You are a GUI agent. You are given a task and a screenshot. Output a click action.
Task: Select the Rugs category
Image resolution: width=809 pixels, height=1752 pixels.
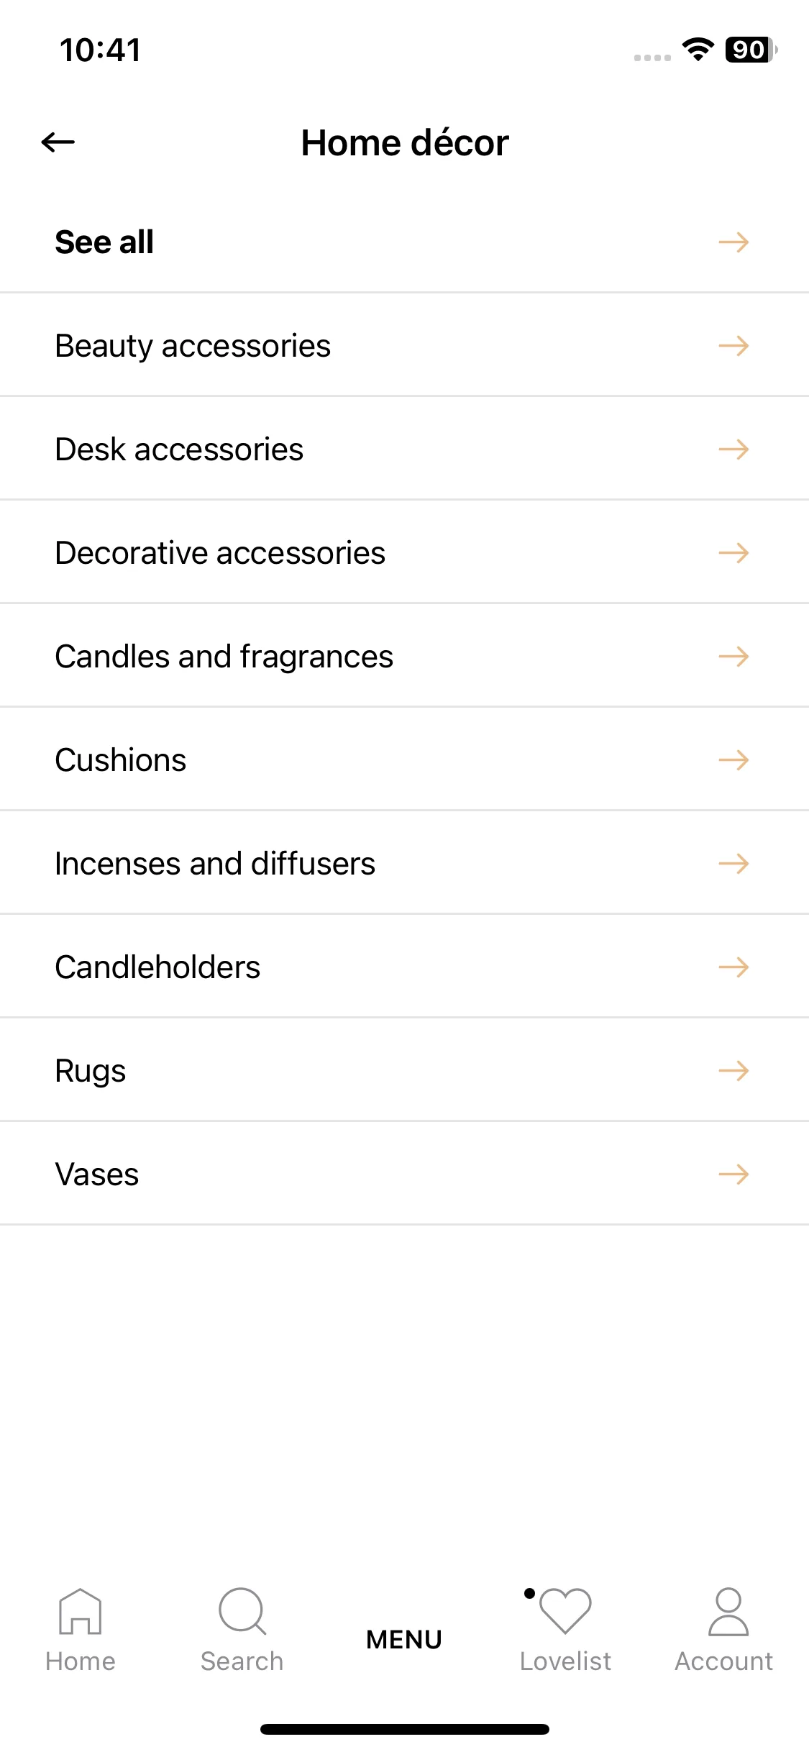pos(404,1070)
